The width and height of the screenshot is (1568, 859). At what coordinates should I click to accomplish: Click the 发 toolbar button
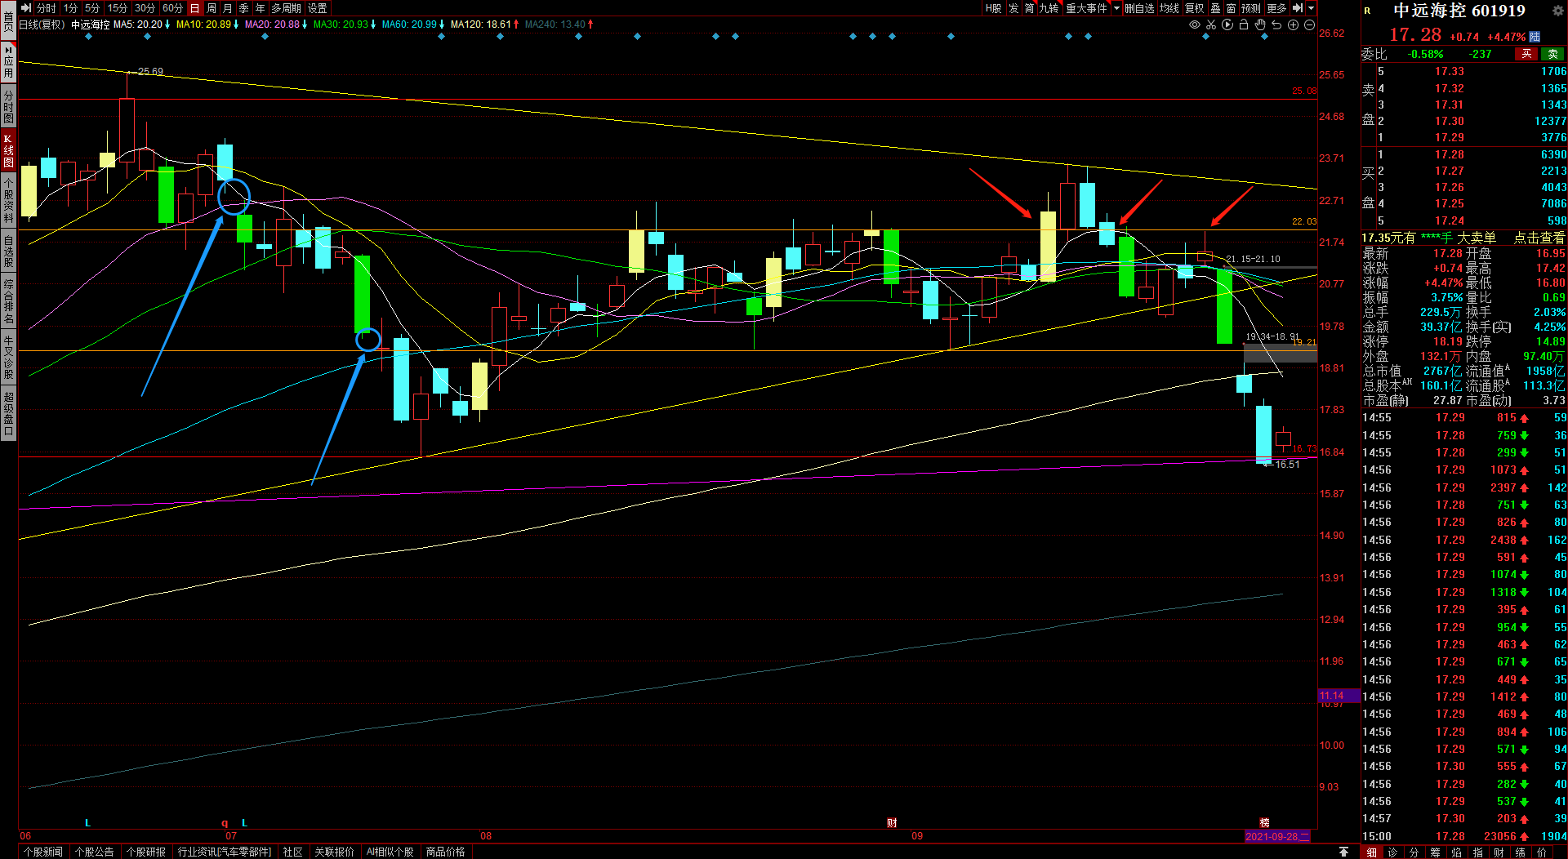coord(1013,8)
